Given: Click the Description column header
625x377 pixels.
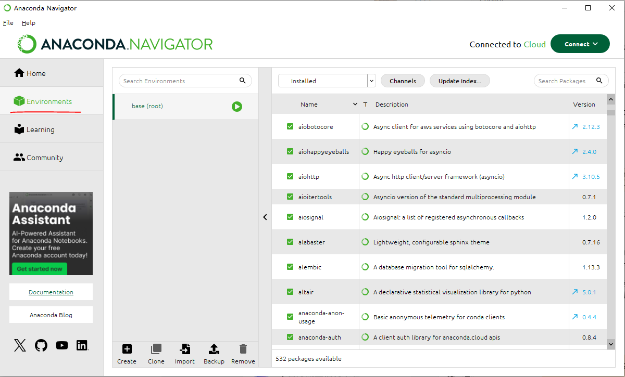Looking at the screenshot, I should 392,105.
